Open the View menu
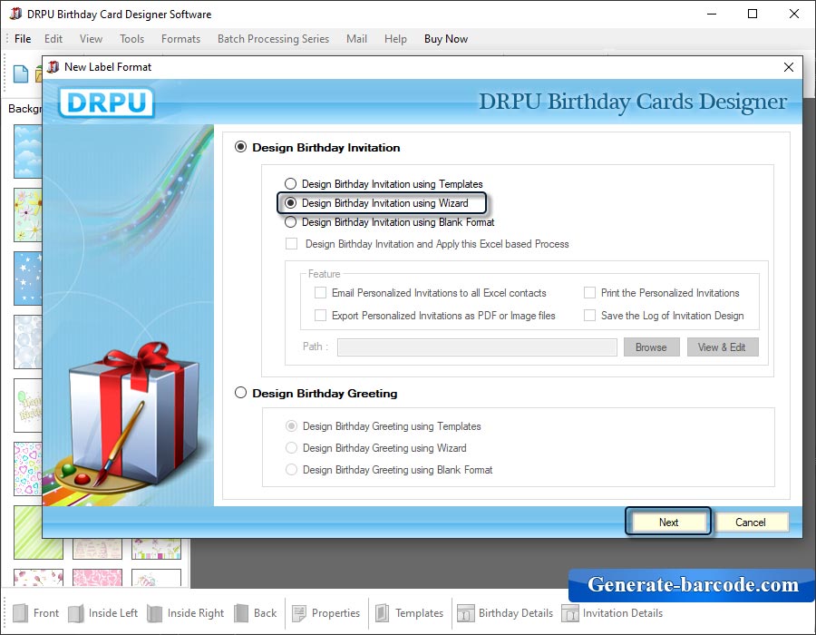Viewport: 816px width, 635px height. (91, 39)
